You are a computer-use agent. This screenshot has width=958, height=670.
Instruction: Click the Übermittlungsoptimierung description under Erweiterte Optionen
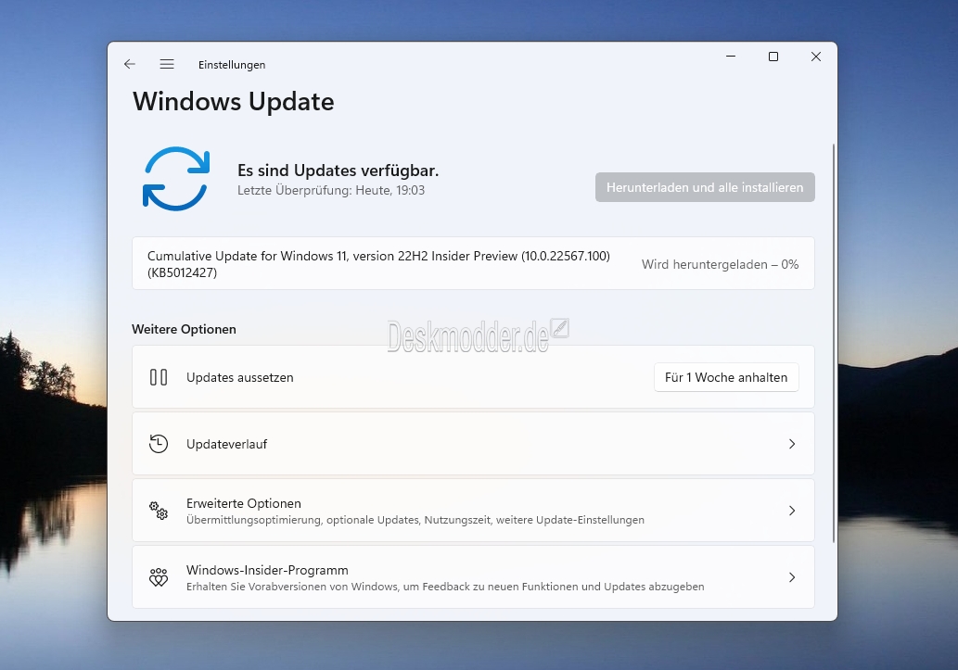click(415, 520)
